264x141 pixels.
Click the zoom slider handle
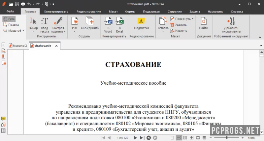click(x=227, y=138)
